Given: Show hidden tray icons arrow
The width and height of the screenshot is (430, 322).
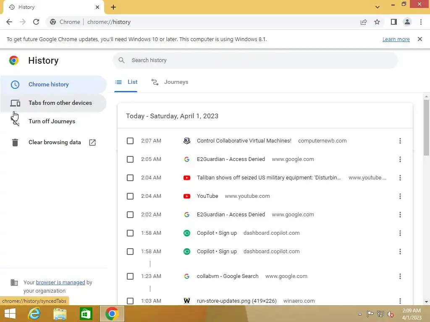Looking at the screenshot, I should [x=360, y=314].
